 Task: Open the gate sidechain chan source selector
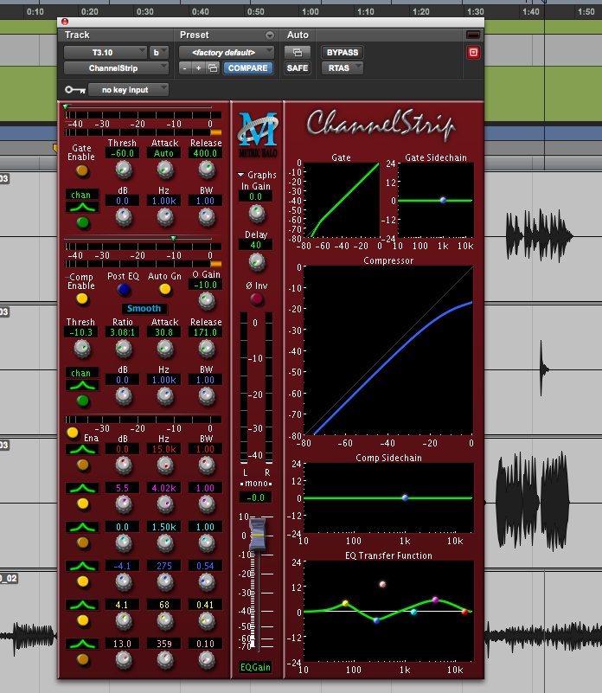82,195
